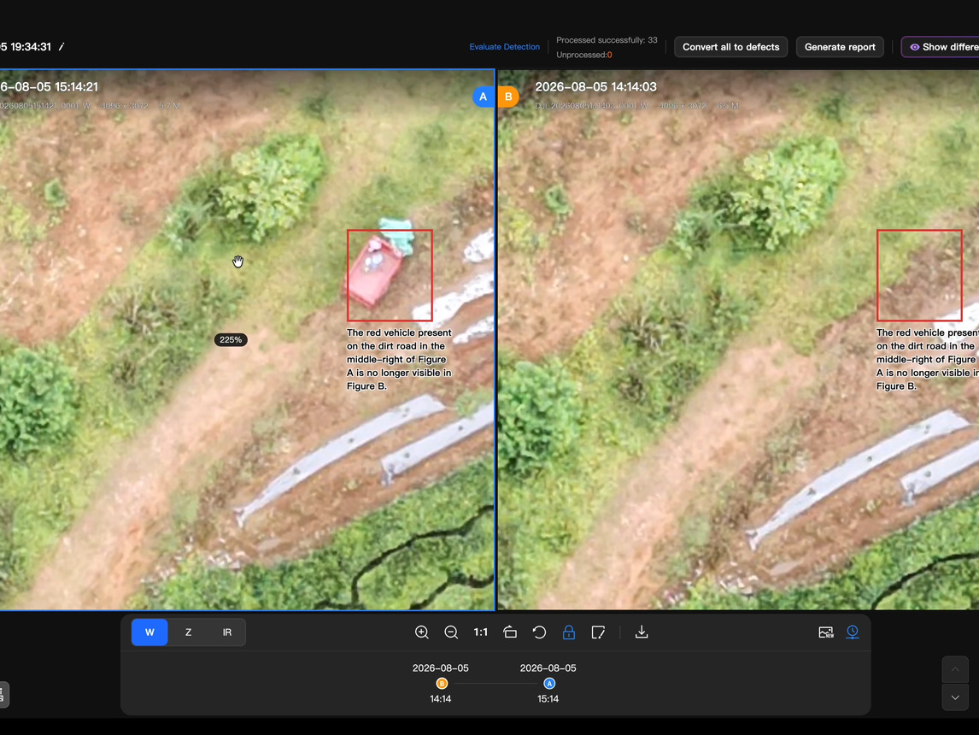Click the edit pencil beside the title time
This screenshot has height=735, width=979.
coord(62,47)
